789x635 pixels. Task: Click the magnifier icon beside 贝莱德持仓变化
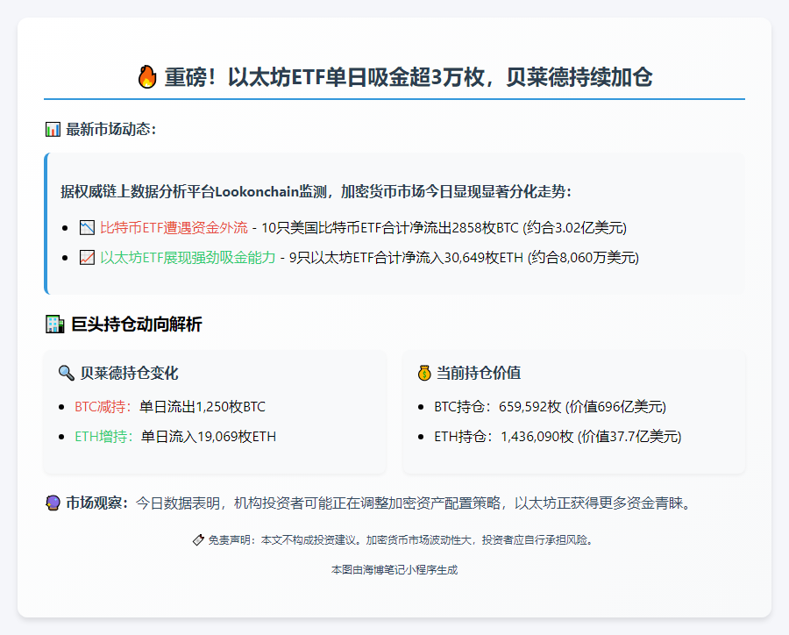(x=67, y=373)
